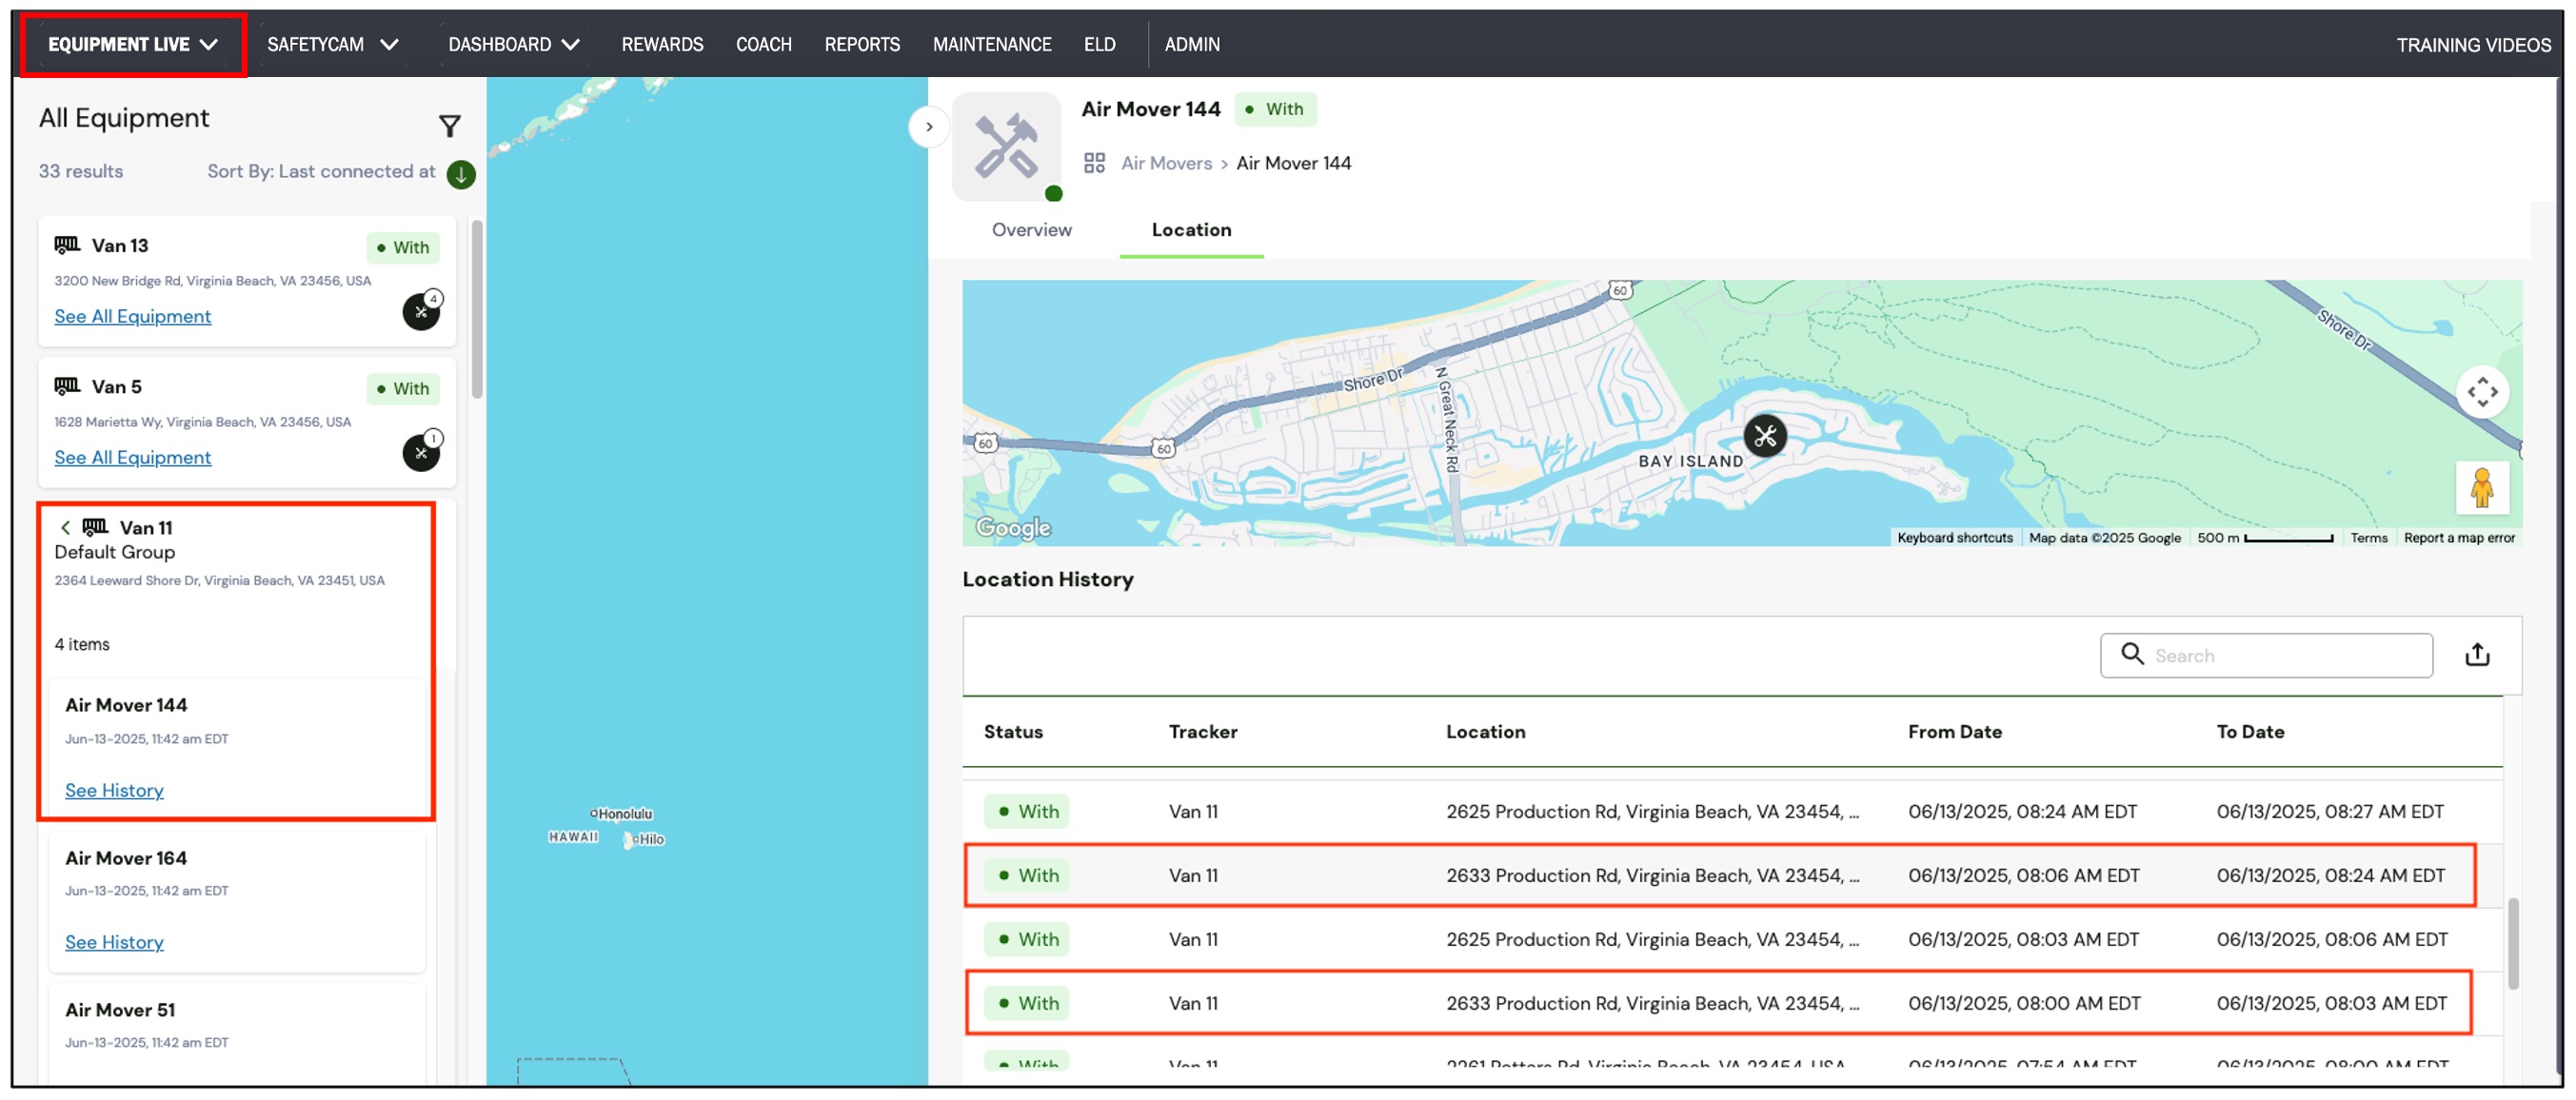The image size is (2576, 1100).
Task: Click the search magnifier icon in Location History
Action: point(2132,654)
